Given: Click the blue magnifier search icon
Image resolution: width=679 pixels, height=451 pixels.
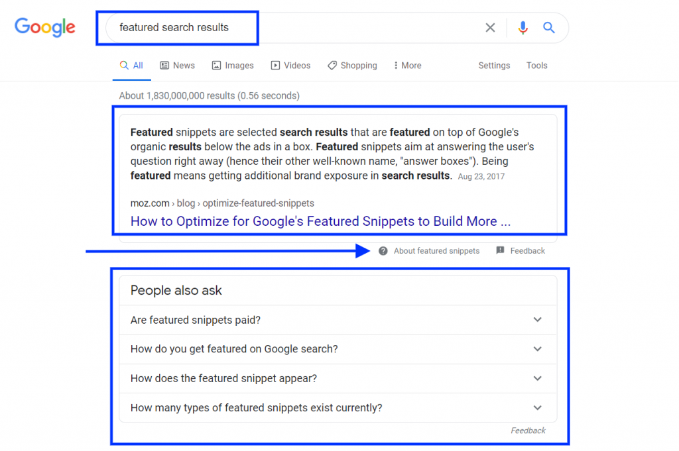Looking at the screenshot, I should [x=548, y=28].
